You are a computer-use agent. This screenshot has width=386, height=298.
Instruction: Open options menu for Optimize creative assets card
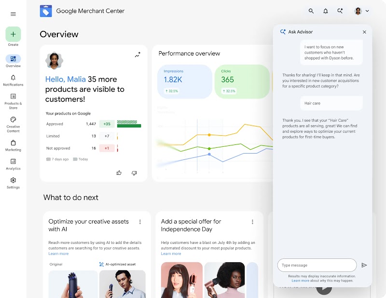tap(140, 222)
